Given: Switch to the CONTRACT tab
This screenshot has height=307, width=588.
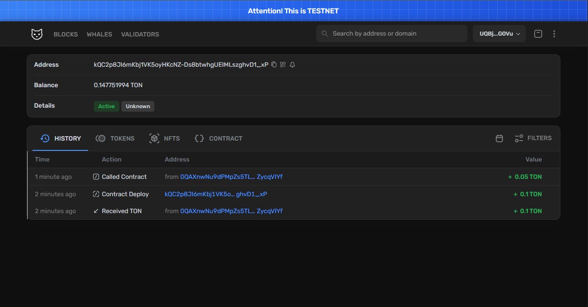Looking at the screenshot, I should pos(218,138).
